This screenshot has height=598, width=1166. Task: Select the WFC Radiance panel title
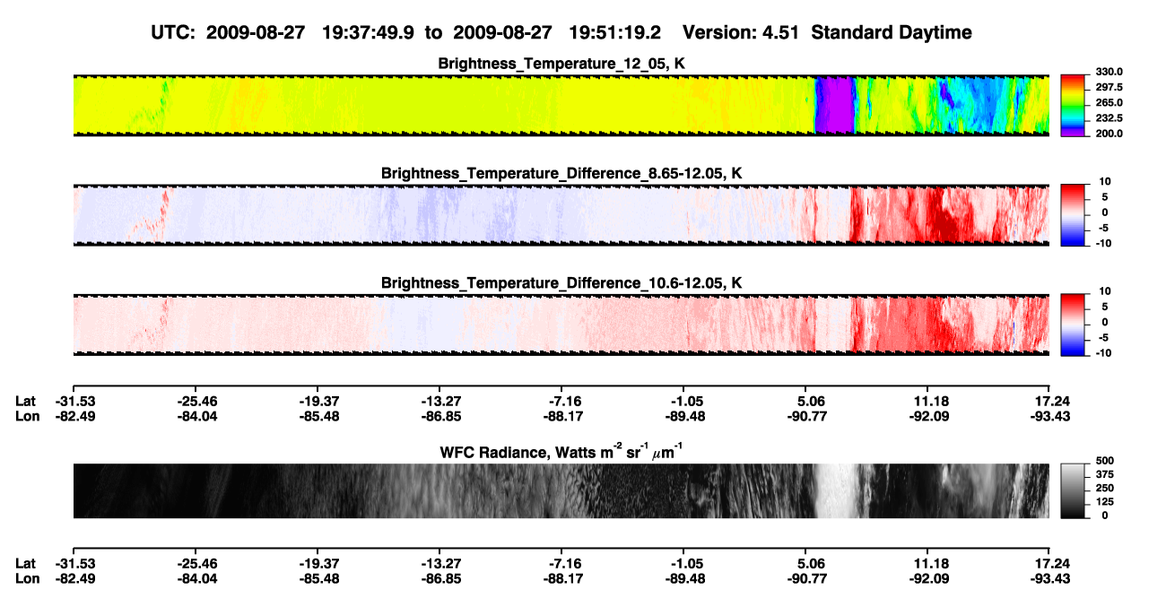(x=561, y=451)
